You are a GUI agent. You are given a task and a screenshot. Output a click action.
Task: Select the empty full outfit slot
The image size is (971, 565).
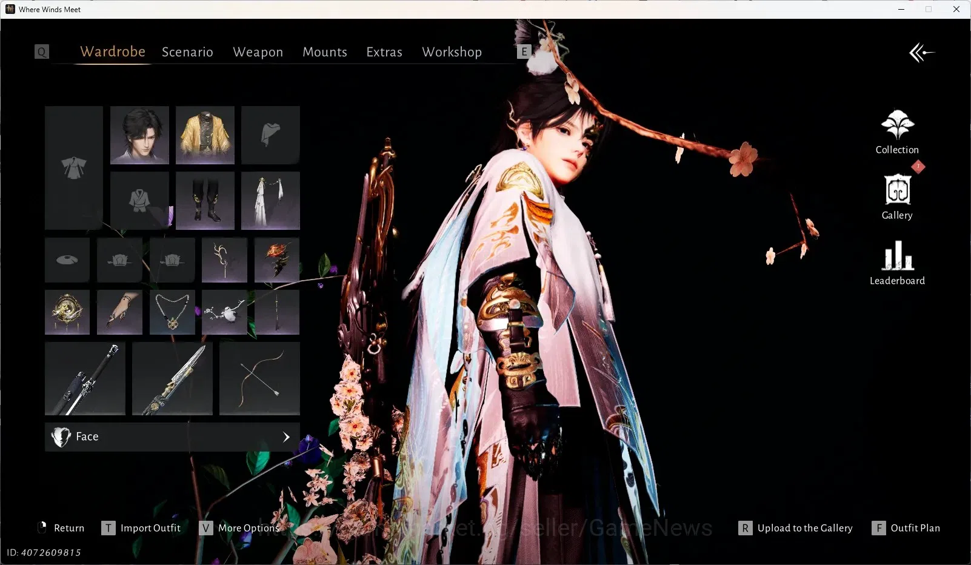[x=74, y=168]
